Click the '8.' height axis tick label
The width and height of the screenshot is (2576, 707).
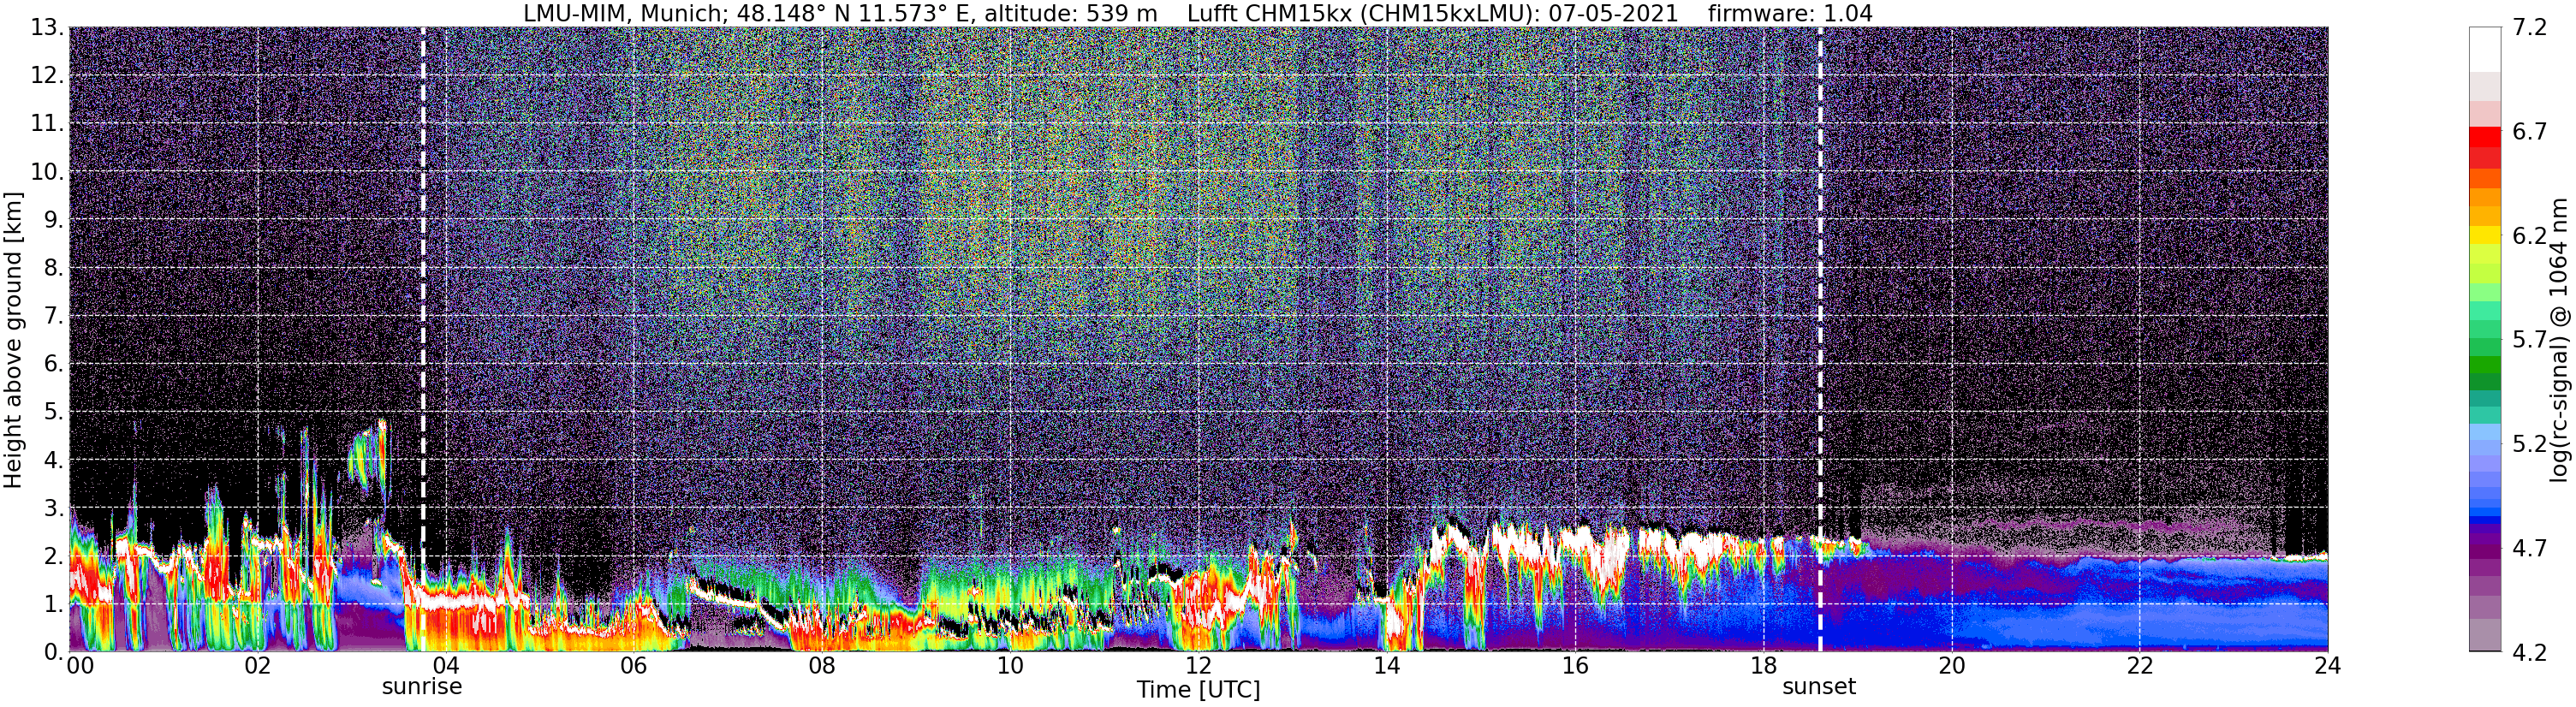tap(54, 268)
